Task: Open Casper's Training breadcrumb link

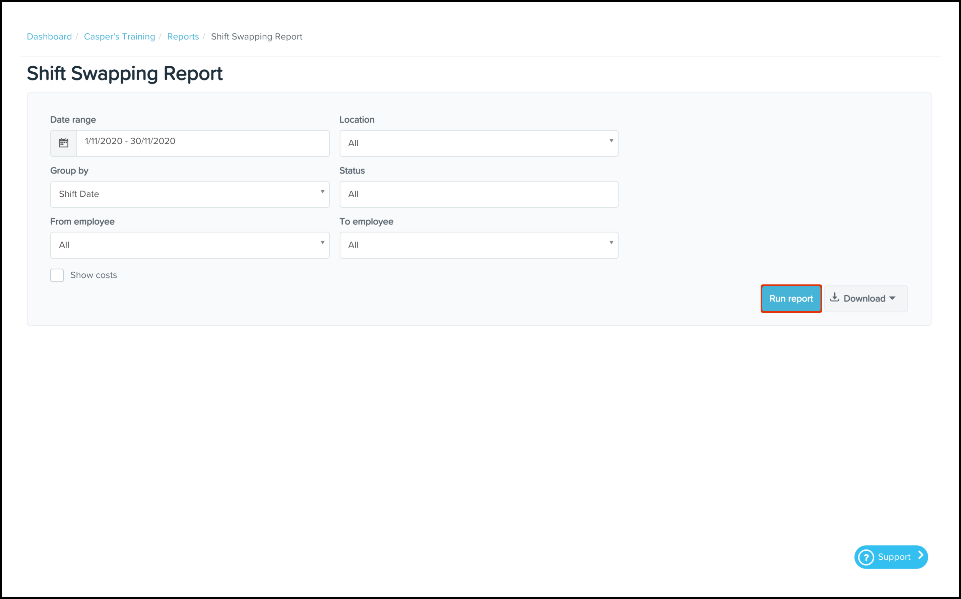Action: point(119,37)
